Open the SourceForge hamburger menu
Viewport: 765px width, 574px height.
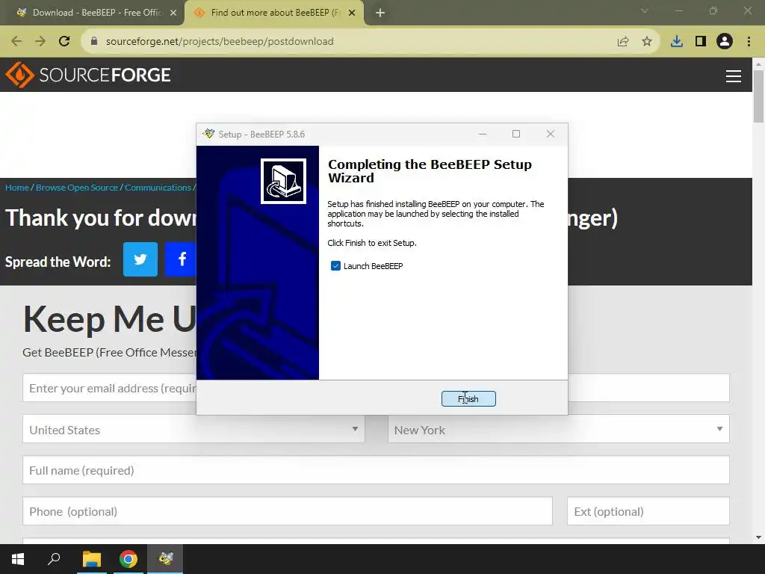click(x=734, y=76)
